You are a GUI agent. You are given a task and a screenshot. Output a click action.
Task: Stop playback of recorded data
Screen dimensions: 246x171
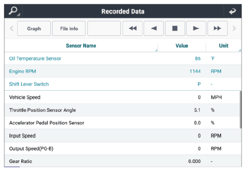coord(175,28)
